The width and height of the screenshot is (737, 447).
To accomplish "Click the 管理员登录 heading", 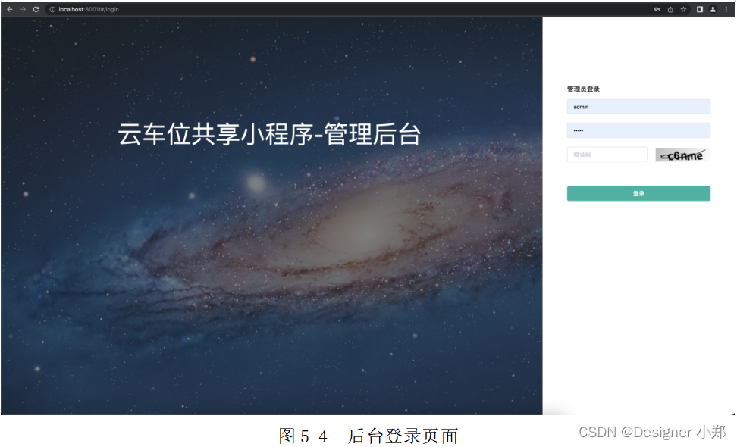I will pos(583,89).
